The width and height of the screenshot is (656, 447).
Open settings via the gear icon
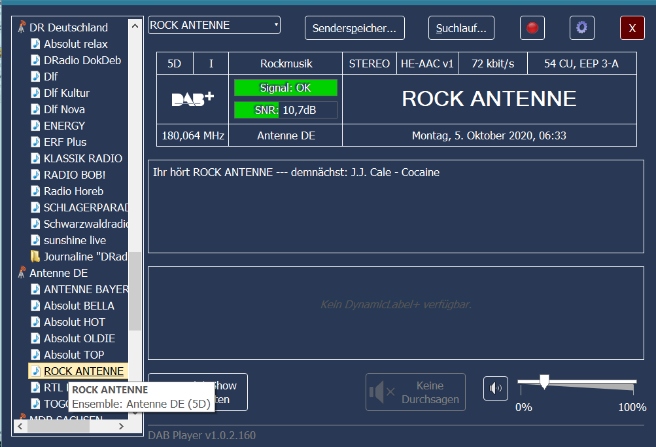[x=581, y=28]
